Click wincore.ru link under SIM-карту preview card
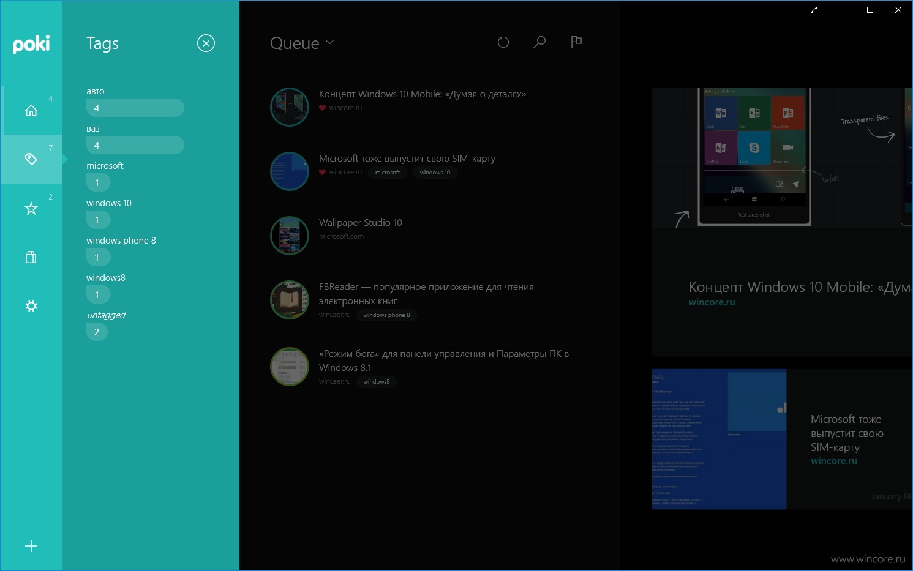This screenshot has width=913, height=571. [x=834, y=461]
